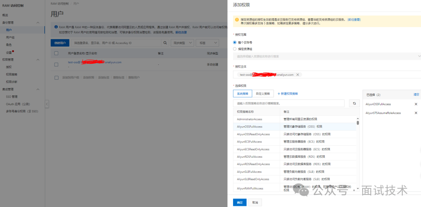Click the go-to-governance link in info banner
Screen dimensions: 421x207
181,32
